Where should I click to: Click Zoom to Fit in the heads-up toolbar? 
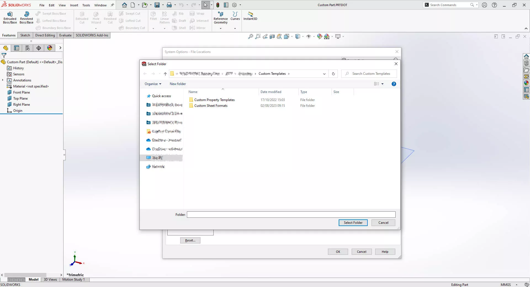(x=251, y=36)
